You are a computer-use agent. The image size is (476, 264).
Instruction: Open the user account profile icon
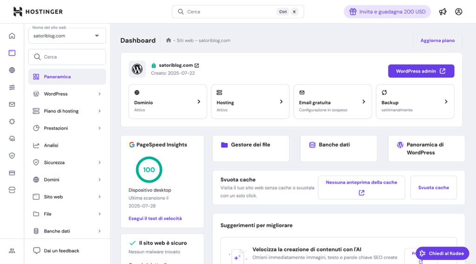point(458,12)
